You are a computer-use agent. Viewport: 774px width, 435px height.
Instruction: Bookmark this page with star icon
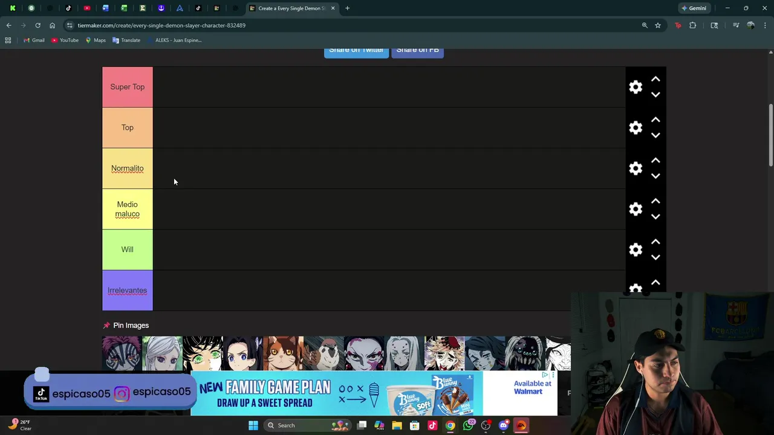[x=658, y=25]
